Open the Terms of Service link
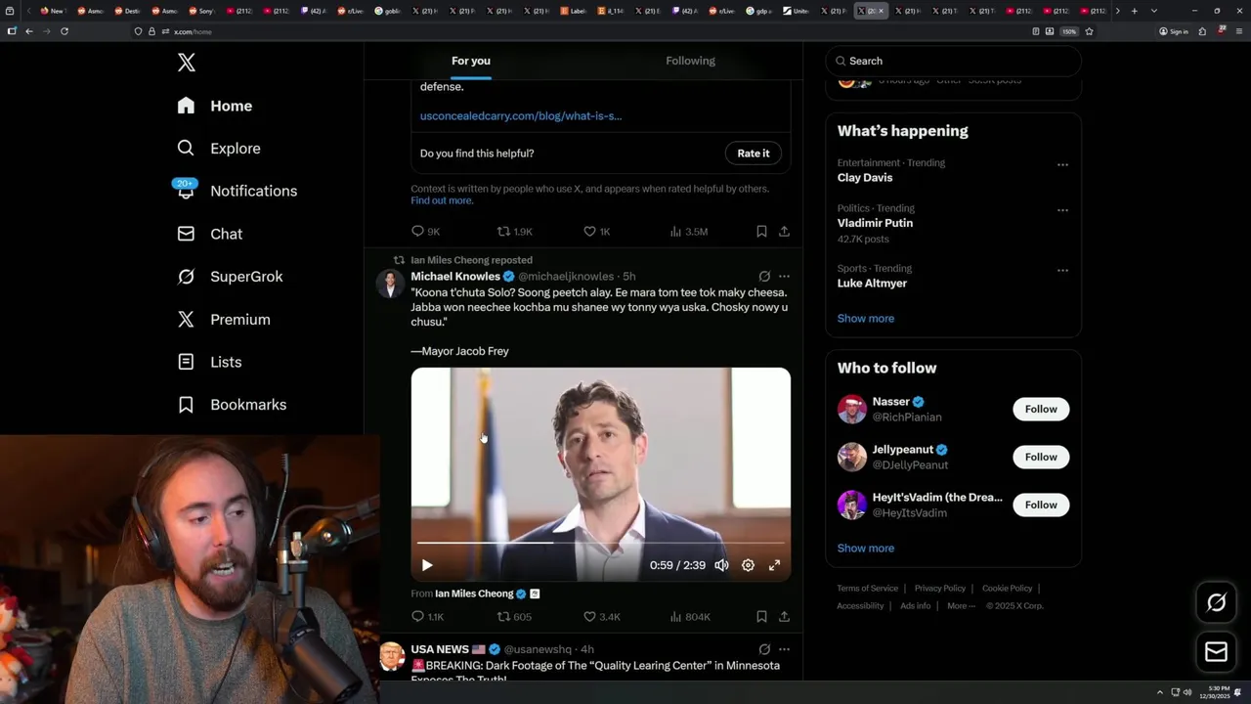Screen dimensions: 1251x704 867,589
